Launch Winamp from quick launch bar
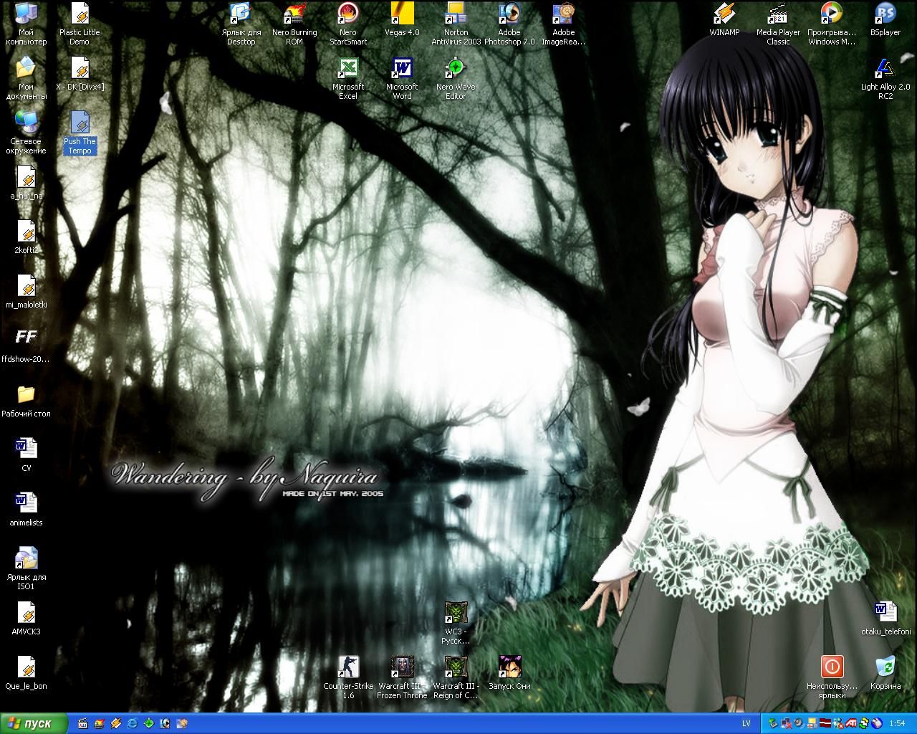 click(115, 723)
